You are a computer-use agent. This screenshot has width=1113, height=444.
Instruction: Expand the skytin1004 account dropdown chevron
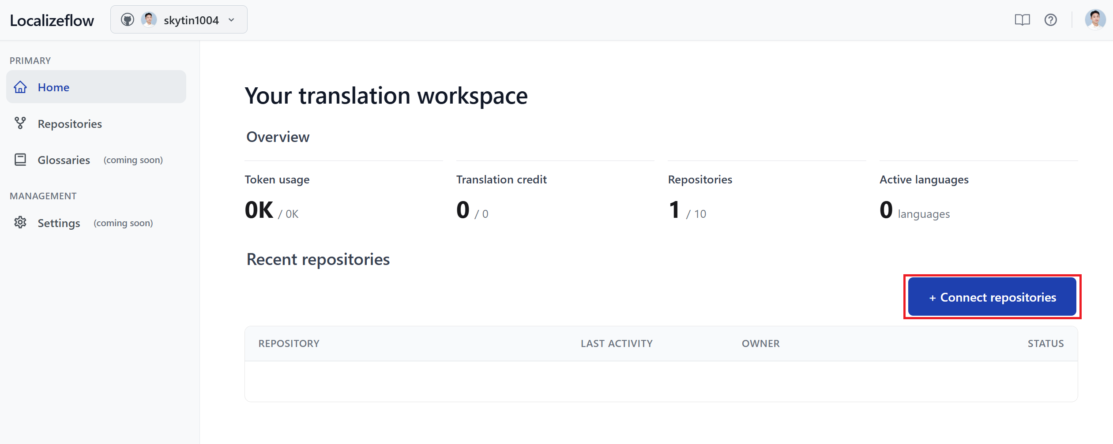point(231,19)
